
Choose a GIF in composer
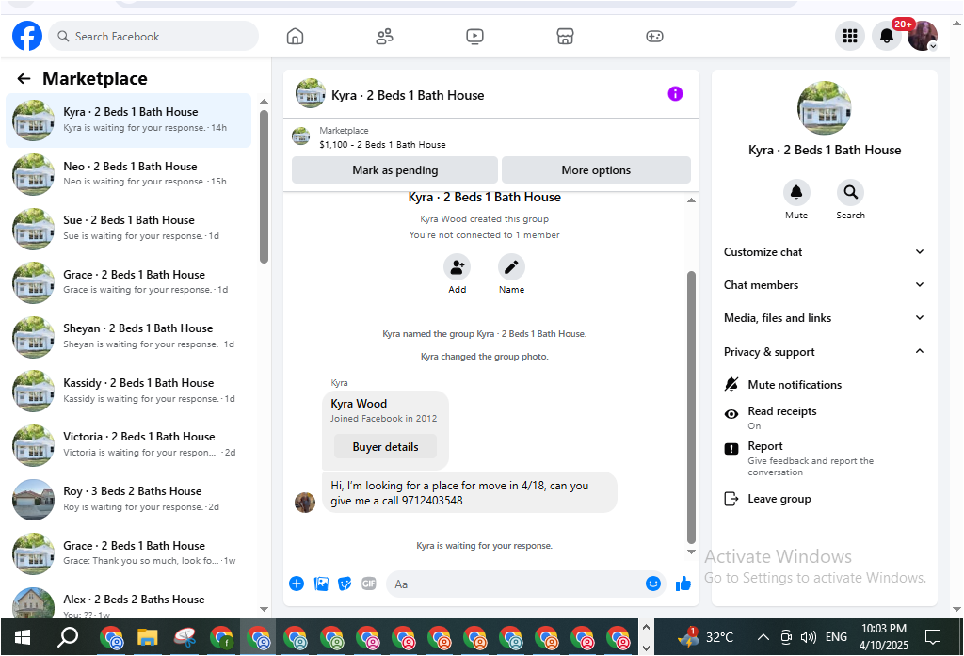pyautogui.click(x=369, y=584)
